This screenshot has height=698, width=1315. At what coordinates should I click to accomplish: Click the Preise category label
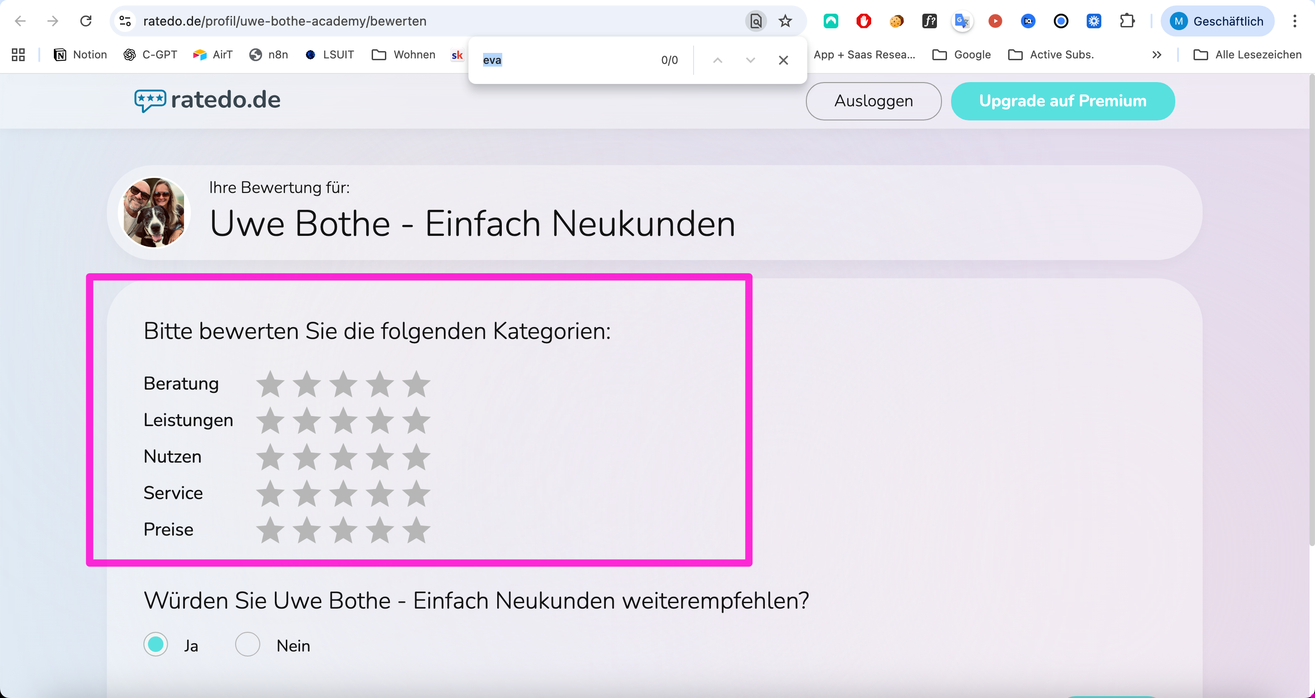tap(168, 530)
